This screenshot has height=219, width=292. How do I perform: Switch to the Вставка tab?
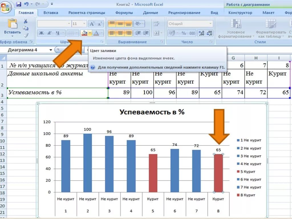point(51,13)
